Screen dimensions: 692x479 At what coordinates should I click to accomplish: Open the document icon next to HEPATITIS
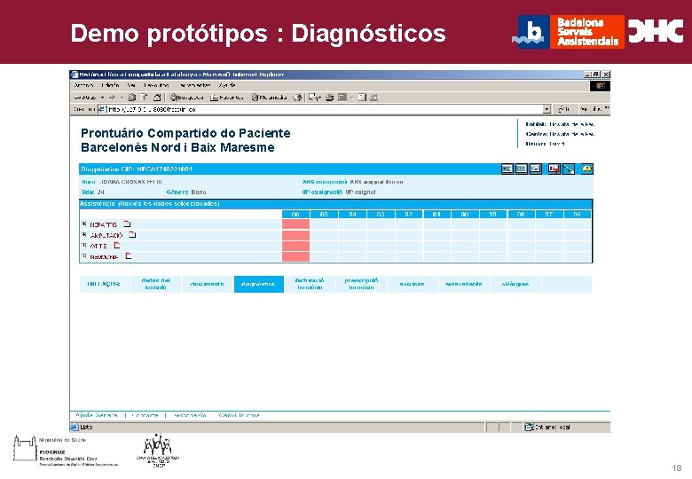tap(127, 224)
